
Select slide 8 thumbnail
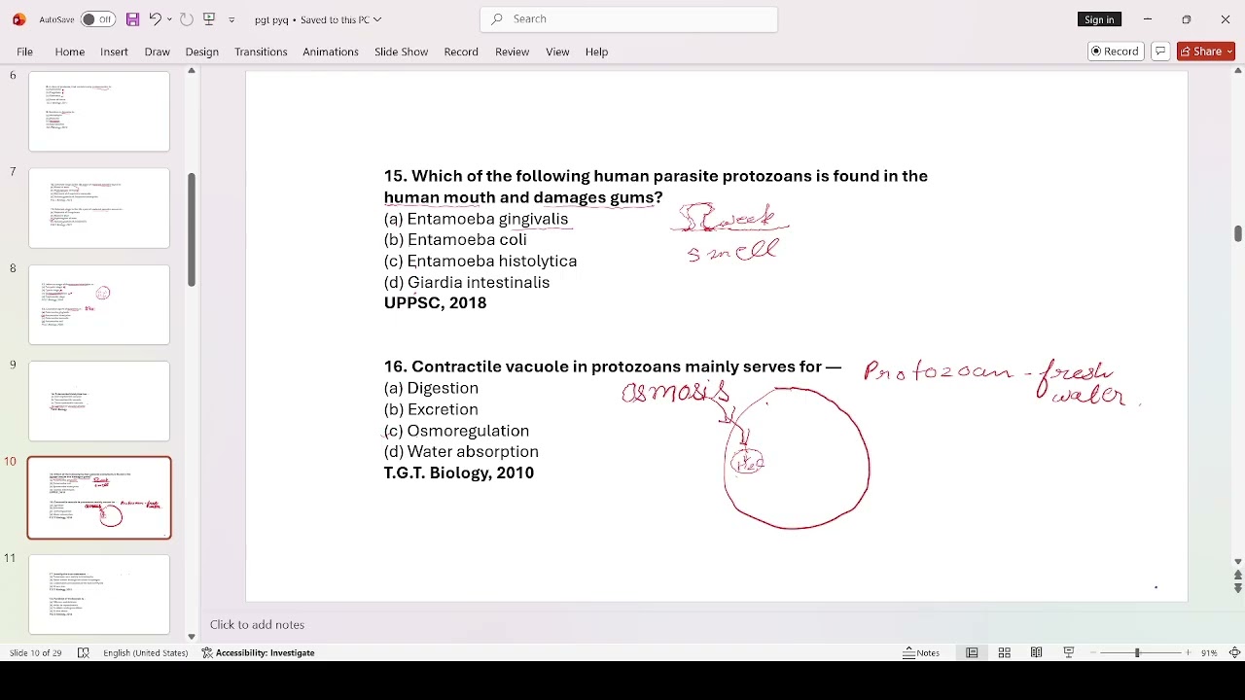click(x=99, y=304)
